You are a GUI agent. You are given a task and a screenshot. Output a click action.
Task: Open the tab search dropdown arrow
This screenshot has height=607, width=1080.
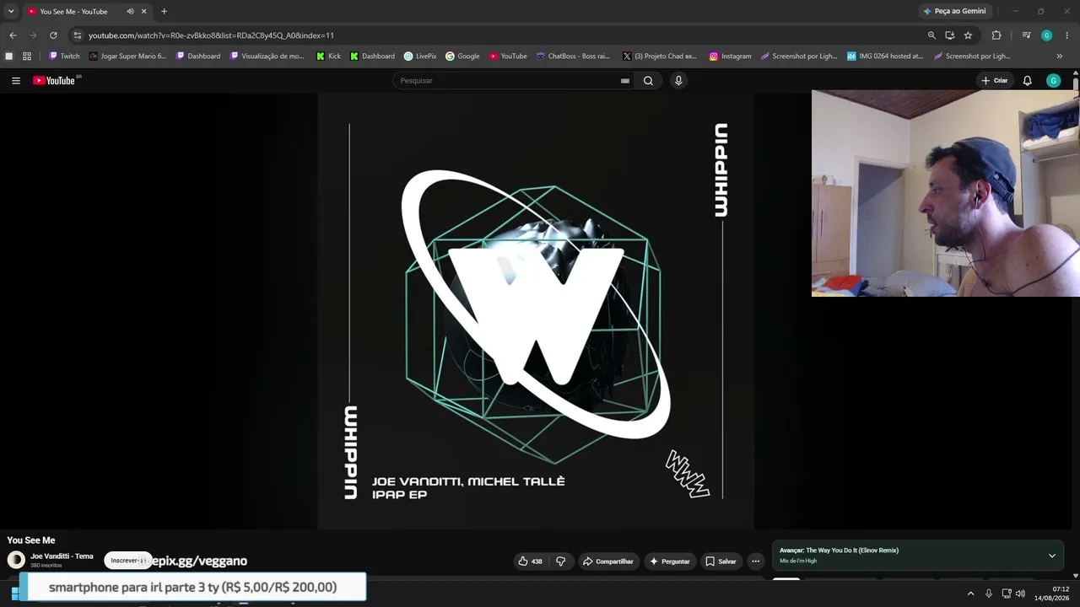click(11, 11)
